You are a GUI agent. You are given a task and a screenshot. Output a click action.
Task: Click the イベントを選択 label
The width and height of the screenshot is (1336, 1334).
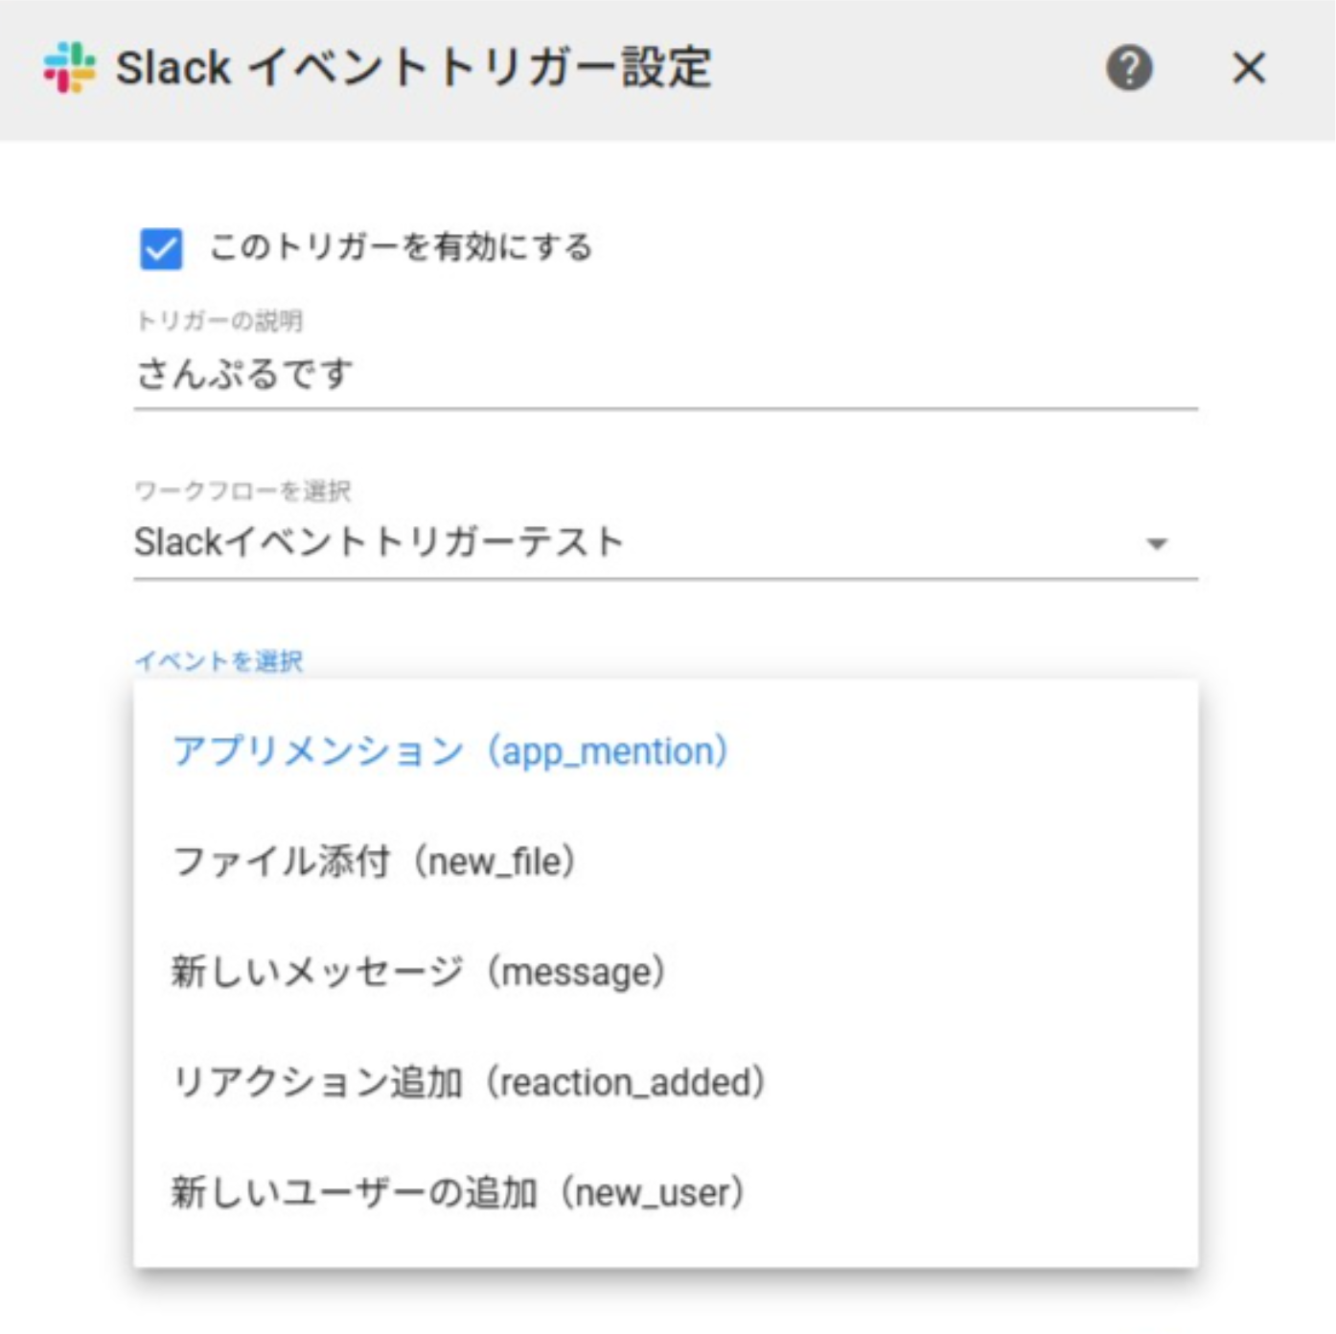point(219,660)
